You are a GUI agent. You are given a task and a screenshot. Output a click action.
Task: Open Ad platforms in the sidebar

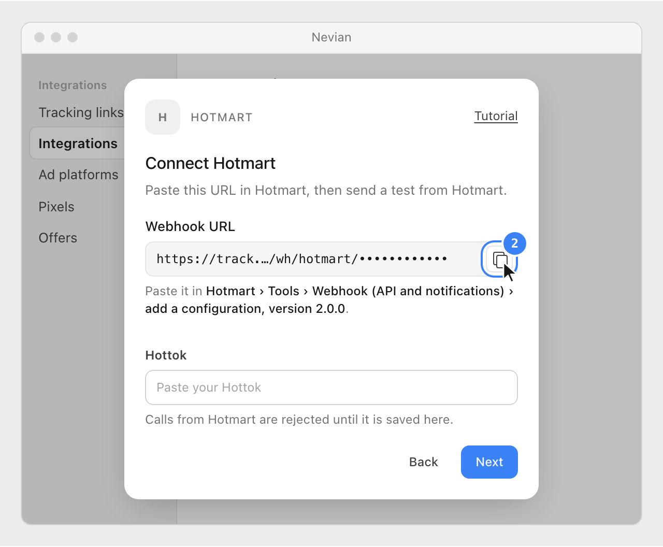pyautogui.click(x=78, y=175)
